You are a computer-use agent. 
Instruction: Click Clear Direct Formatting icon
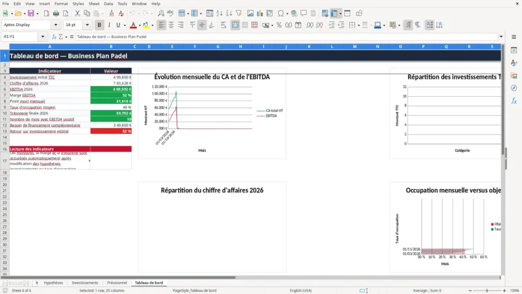pyautogui.click(x=121, y=13)
